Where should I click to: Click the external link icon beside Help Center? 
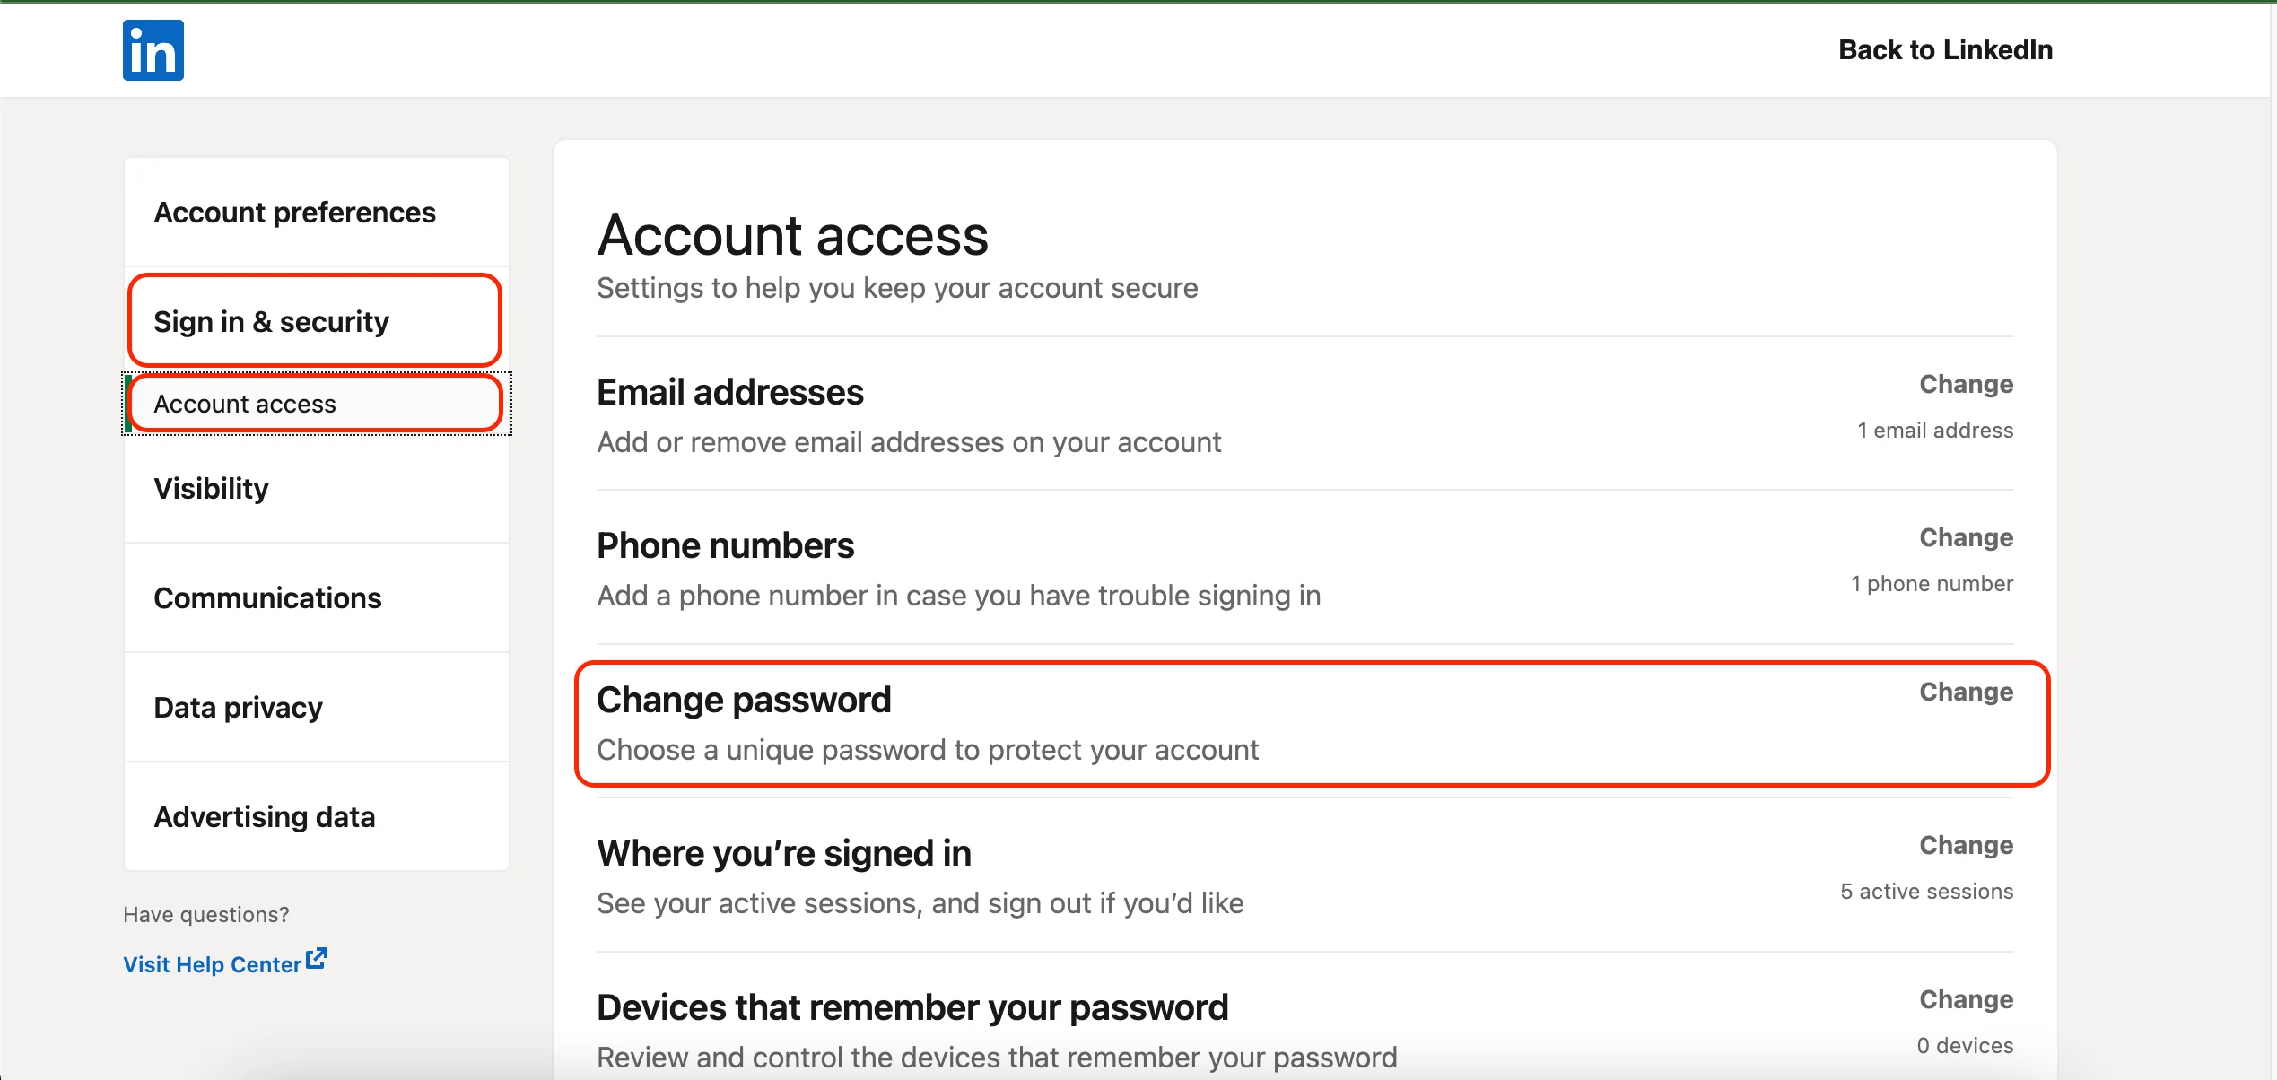click(317, 959)
